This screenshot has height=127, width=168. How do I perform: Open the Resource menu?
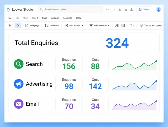[67, 18]
